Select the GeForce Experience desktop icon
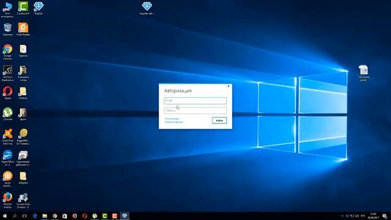The width and height of the screenshot is (391, 220). [x=7, y=73]
